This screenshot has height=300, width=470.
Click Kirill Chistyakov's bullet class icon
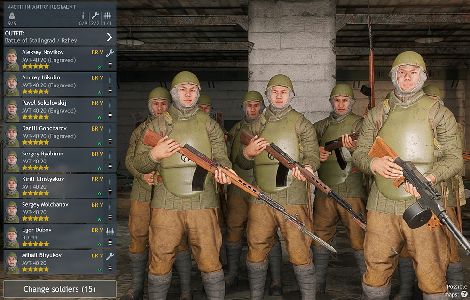(110, 180)
